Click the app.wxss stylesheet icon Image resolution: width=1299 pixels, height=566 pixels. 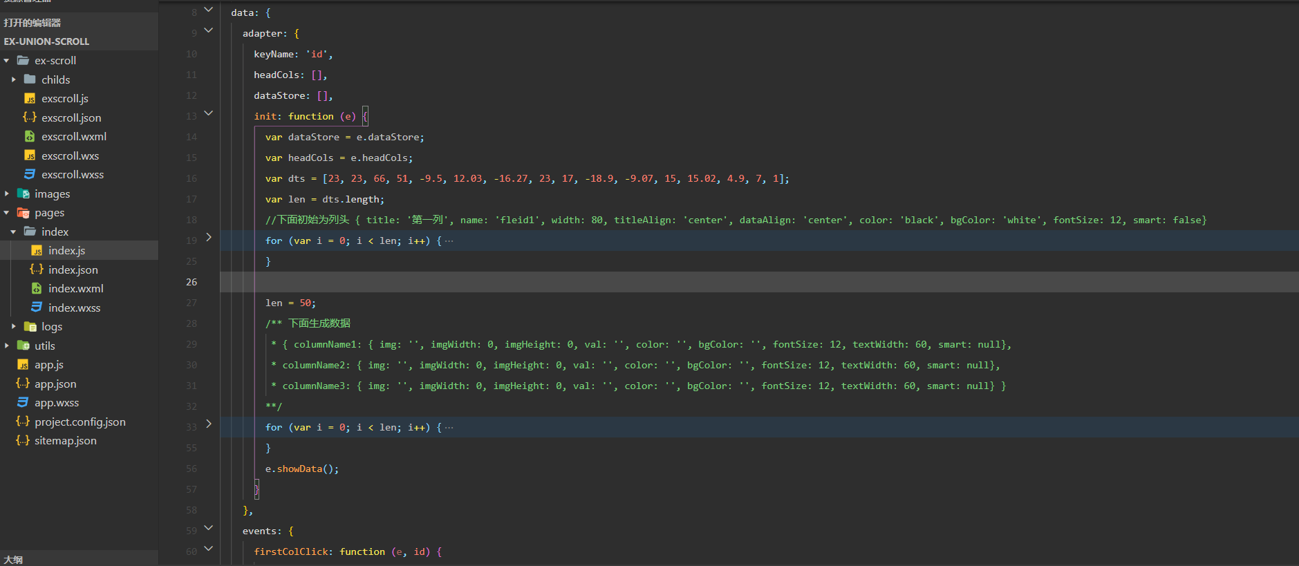tap(23, 402)
